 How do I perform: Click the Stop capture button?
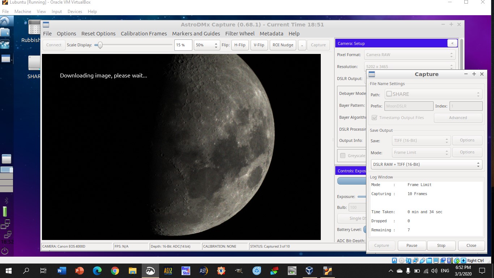(x=441, y=245)
